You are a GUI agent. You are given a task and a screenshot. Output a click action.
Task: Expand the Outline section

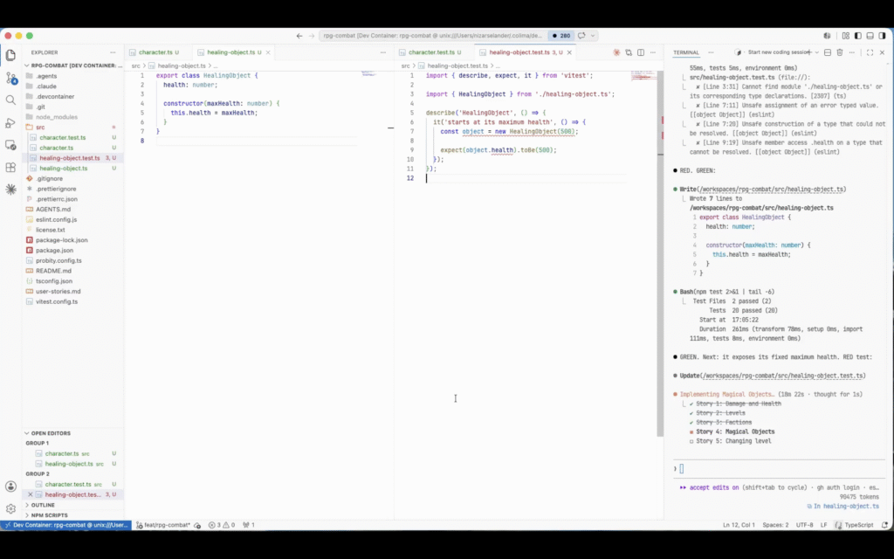pyautogui.click(x=73, y=506)
